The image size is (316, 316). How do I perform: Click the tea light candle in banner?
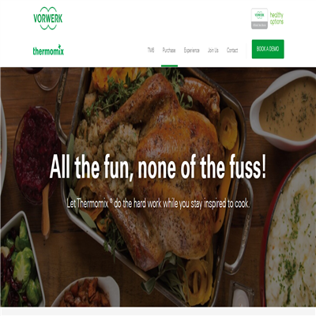(x=241, y=295)
